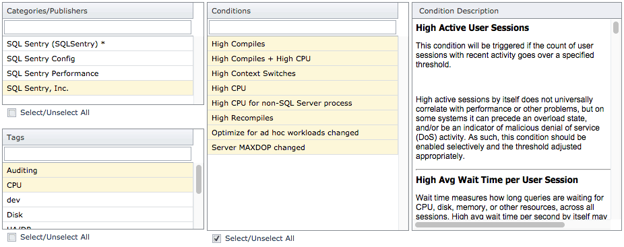
Task: Select SQL Sentry Performance category
Action: [x=98, y=73]
